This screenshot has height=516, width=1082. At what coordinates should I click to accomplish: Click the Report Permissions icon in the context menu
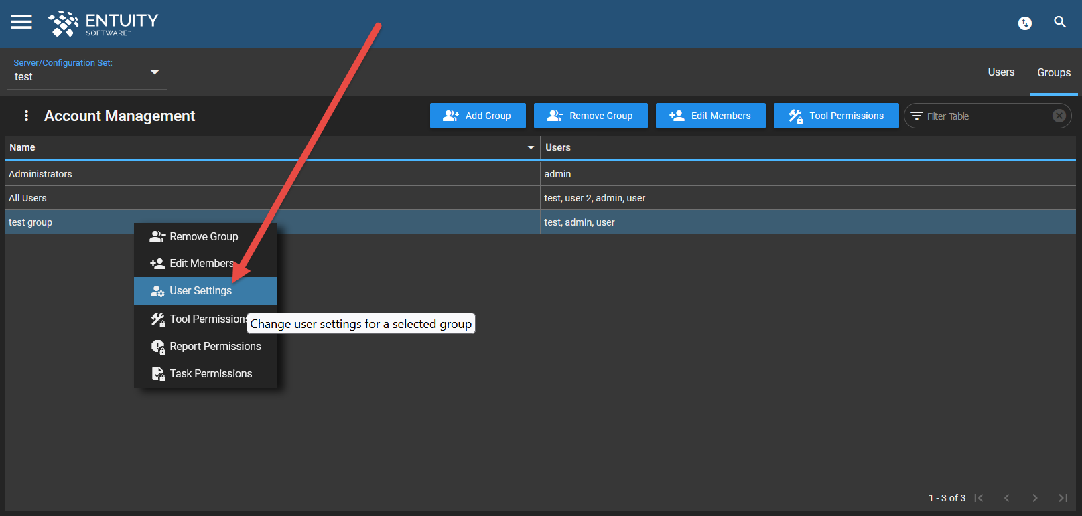[x=158, y=347]
